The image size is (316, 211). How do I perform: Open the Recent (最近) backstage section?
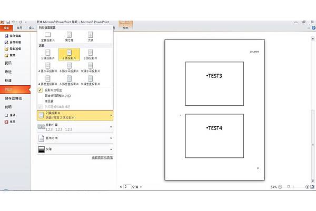(x=8, y=72)
